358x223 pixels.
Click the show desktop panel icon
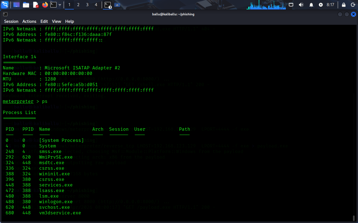coord(17,5)
